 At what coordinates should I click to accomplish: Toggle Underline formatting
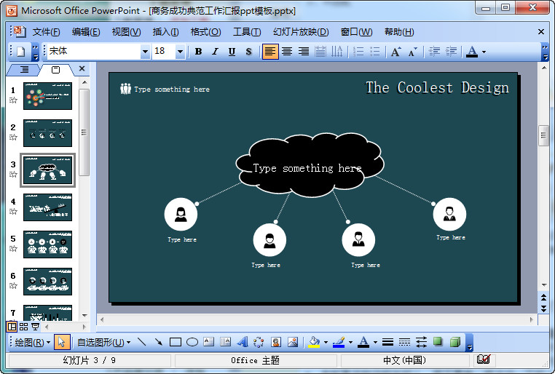[x=232, y=52]
